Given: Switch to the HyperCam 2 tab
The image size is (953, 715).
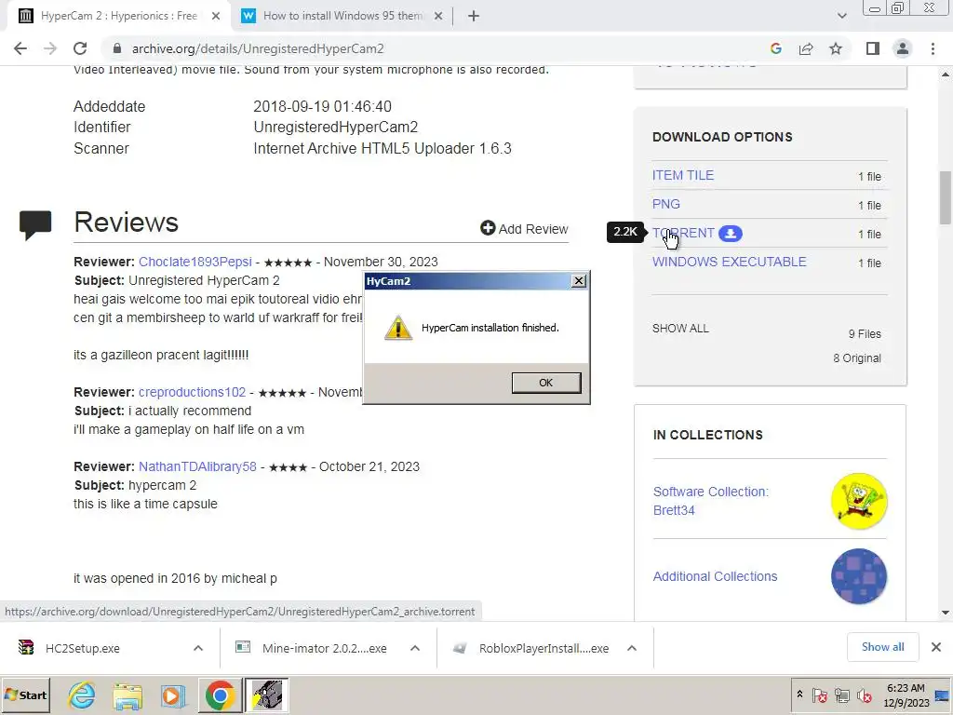Looking at the screenshot, I should tap(118, 17).
